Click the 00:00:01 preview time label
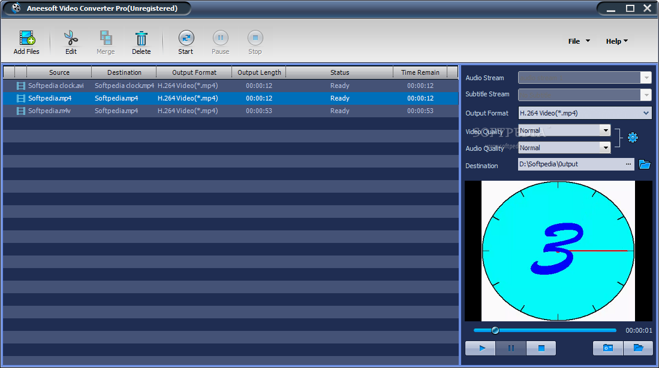This screenshot has height=368, width=659. pyautogui.click(x=639, y=330)
